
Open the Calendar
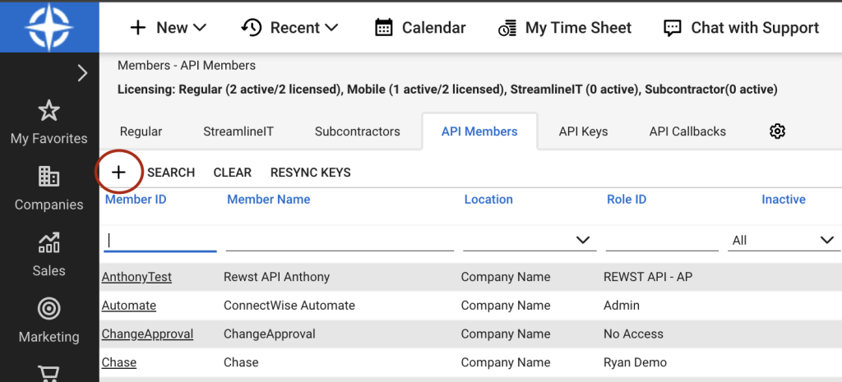coord(420,27)
